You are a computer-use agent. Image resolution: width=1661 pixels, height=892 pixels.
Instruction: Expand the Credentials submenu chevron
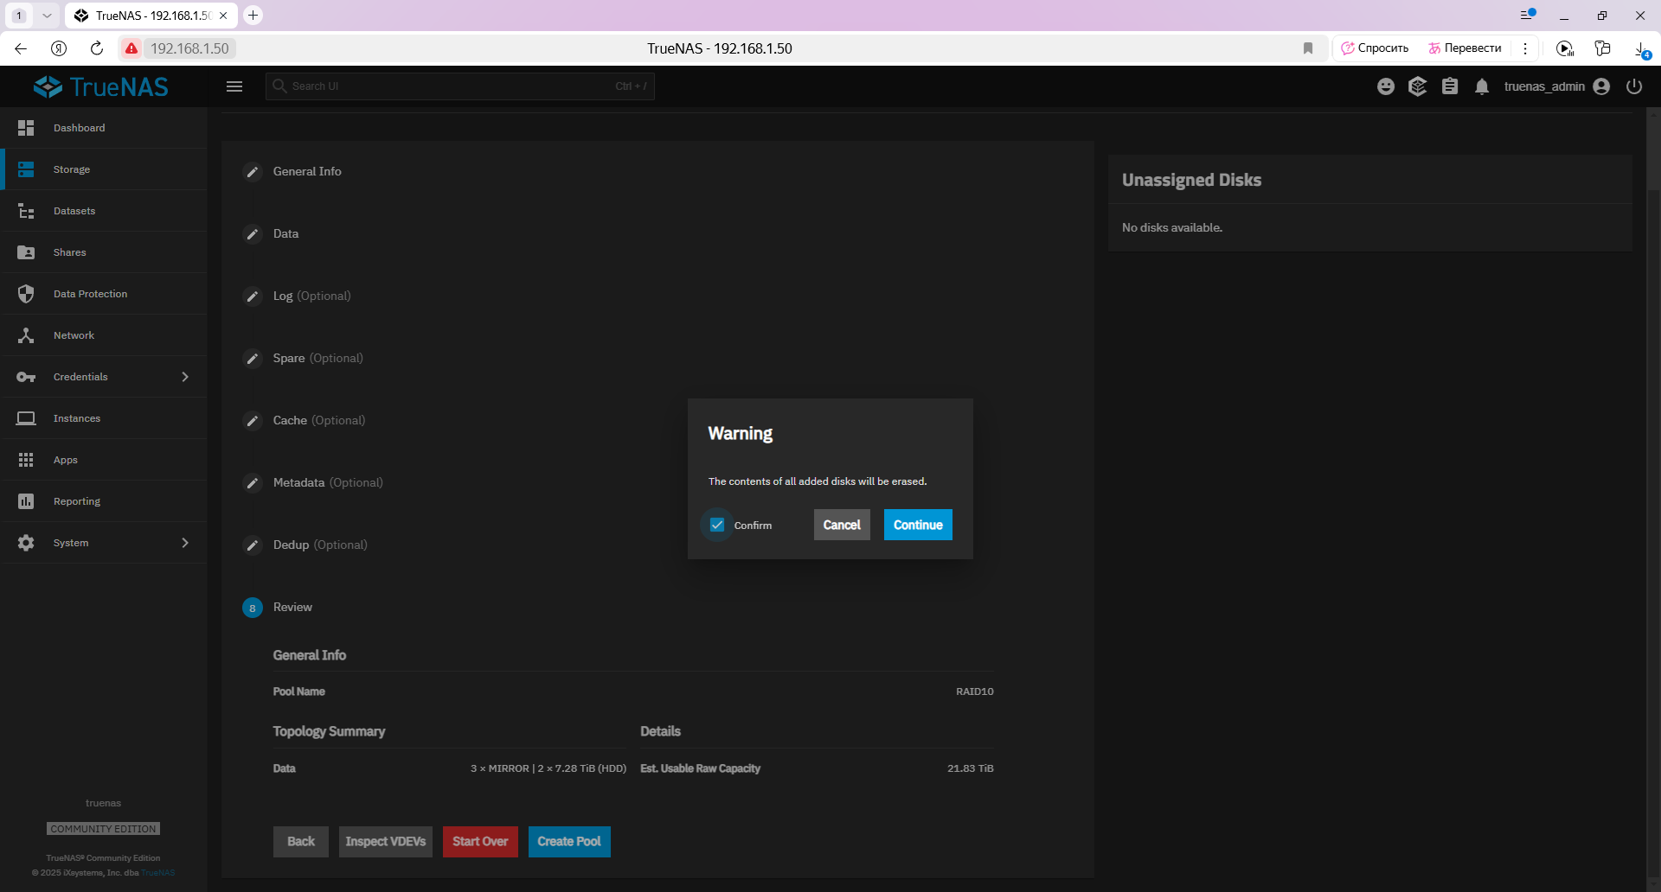pyautogui.click(x=185, y=377)
